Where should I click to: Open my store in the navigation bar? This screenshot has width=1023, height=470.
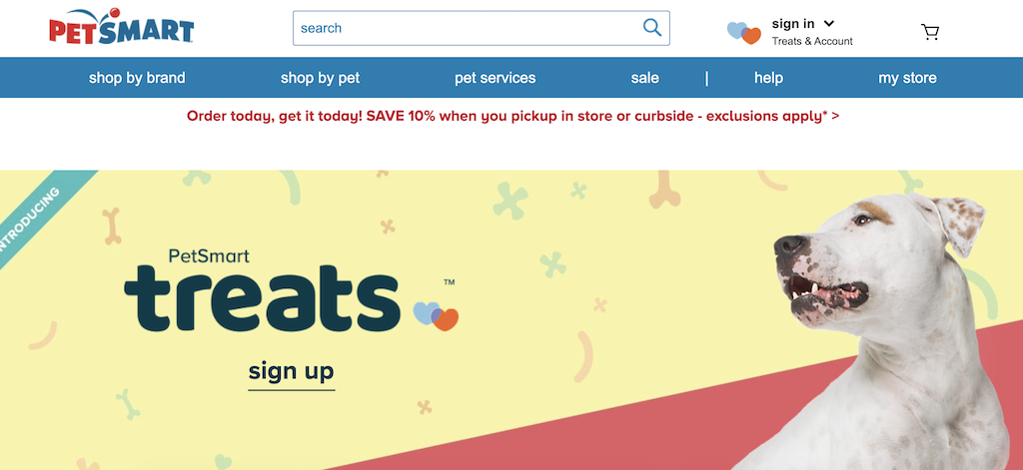point(907,78)
